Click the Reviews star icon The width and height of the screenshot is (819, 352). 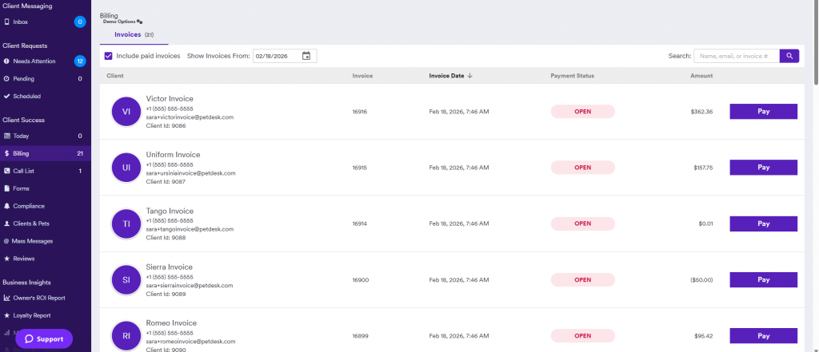coord(6,259)
